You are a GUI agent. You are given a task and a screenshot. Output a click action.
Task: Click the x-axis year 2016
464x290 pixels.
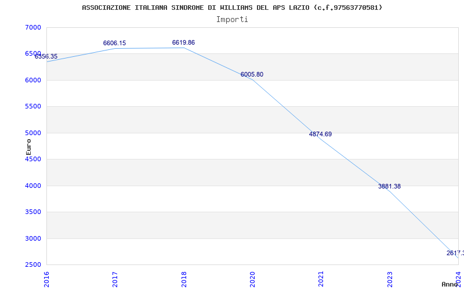coord(46,280)
